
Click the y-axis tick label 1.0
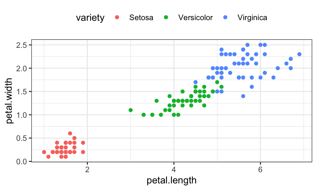click(22, 115)
